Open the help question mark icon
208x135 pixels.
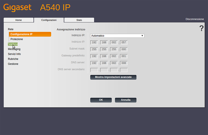pos(201,28)
